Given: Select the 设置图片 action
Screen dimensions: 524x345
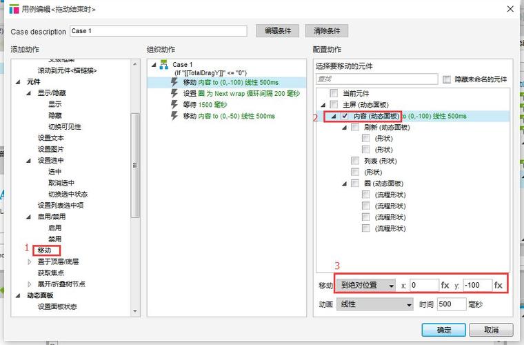Looking at the screenshot, I should tap(50, 149).
